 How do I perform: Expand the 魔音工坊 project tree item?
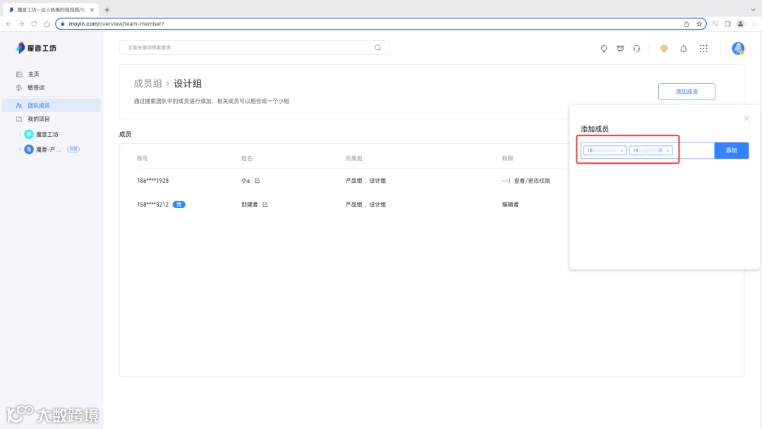pos(20,135)
